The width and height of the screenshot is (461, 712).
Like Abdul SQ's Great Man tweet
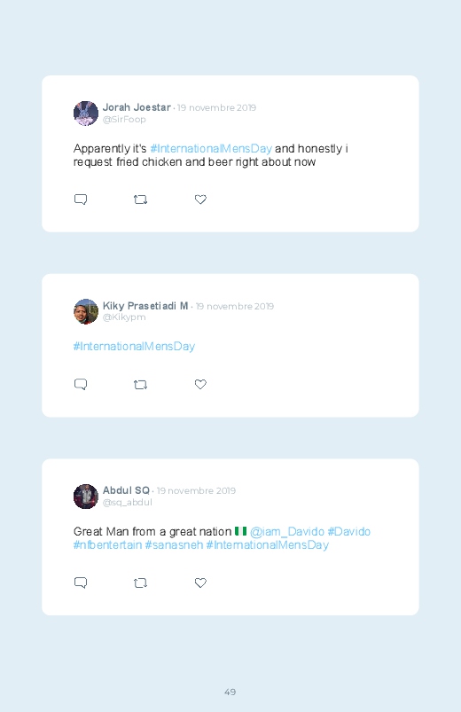point(200,583)
